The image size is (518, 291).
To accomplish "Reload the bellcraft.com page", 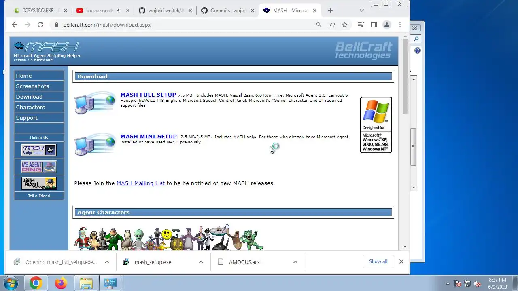I will point(40,25).
